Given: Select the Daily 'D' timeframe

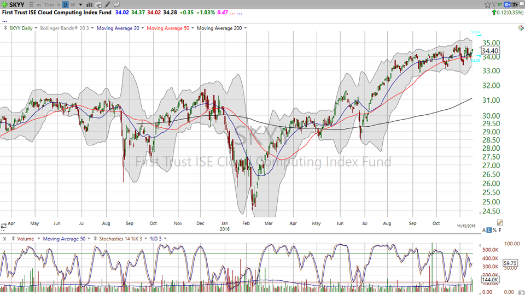Looking at the screenshot, I should point(65,5).
